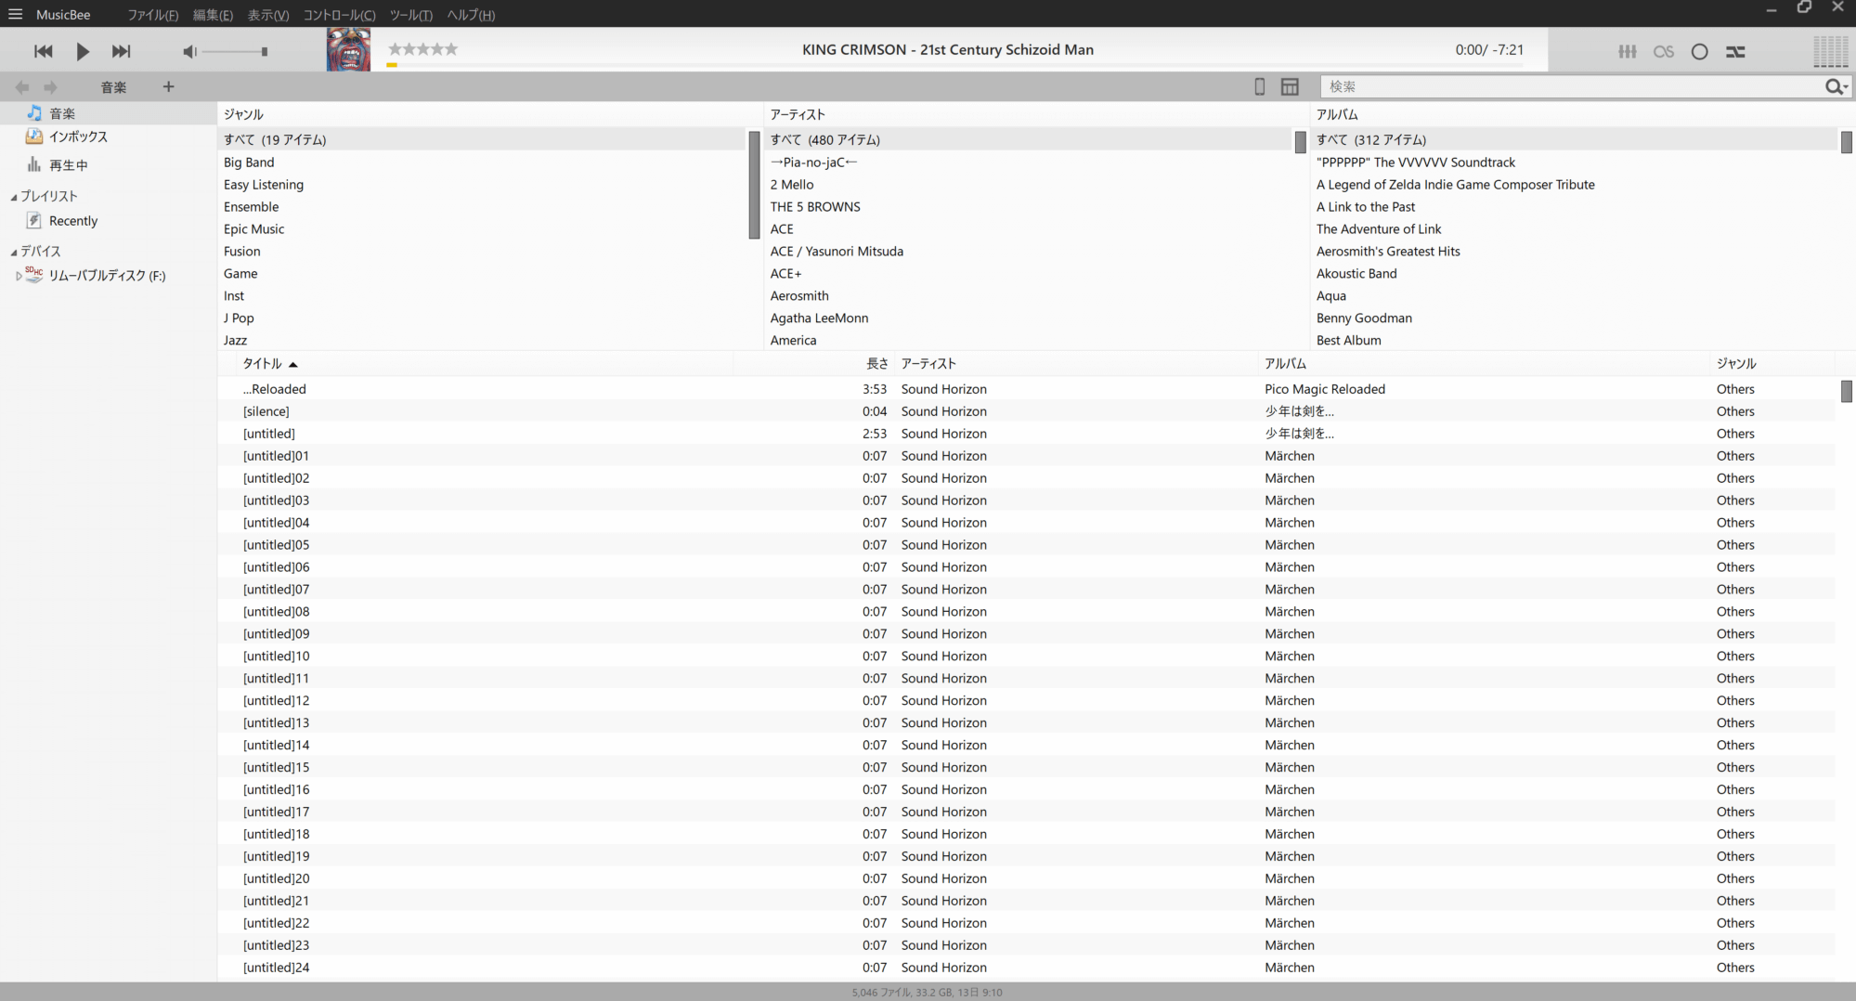Viewport: 1856px width, 1001px height.
Task: Open the MusicBee hamburger menu
Action: click(15, 14)
